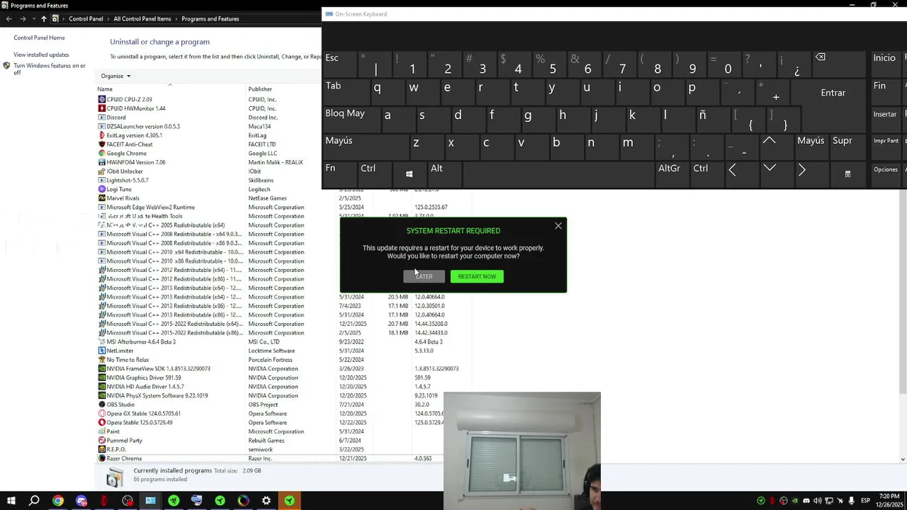The width and height of the screenshot is (907, 510).
Task: Open Turn Windows features on or off
Action: [x=50, y=69]
